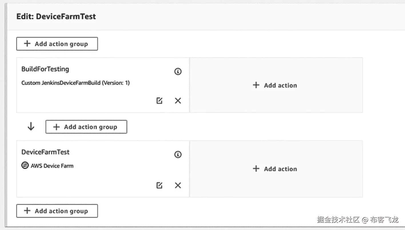Add action group below DeviceFarmTest action
Image resolution: width=405 pixels, height=230 pixels.
(x=57, y=211)
